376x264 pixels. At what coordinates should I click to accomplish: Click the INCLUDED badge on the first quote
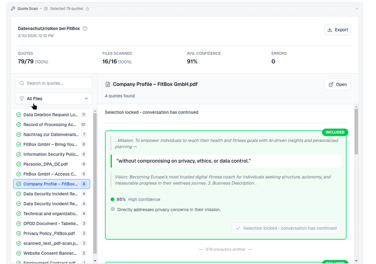(335, 132)
